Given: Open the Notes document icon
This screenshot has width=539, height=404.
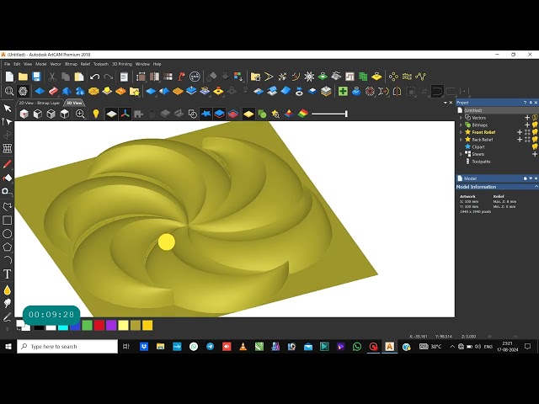Looking at the screenshot, I should click(124, 77).
